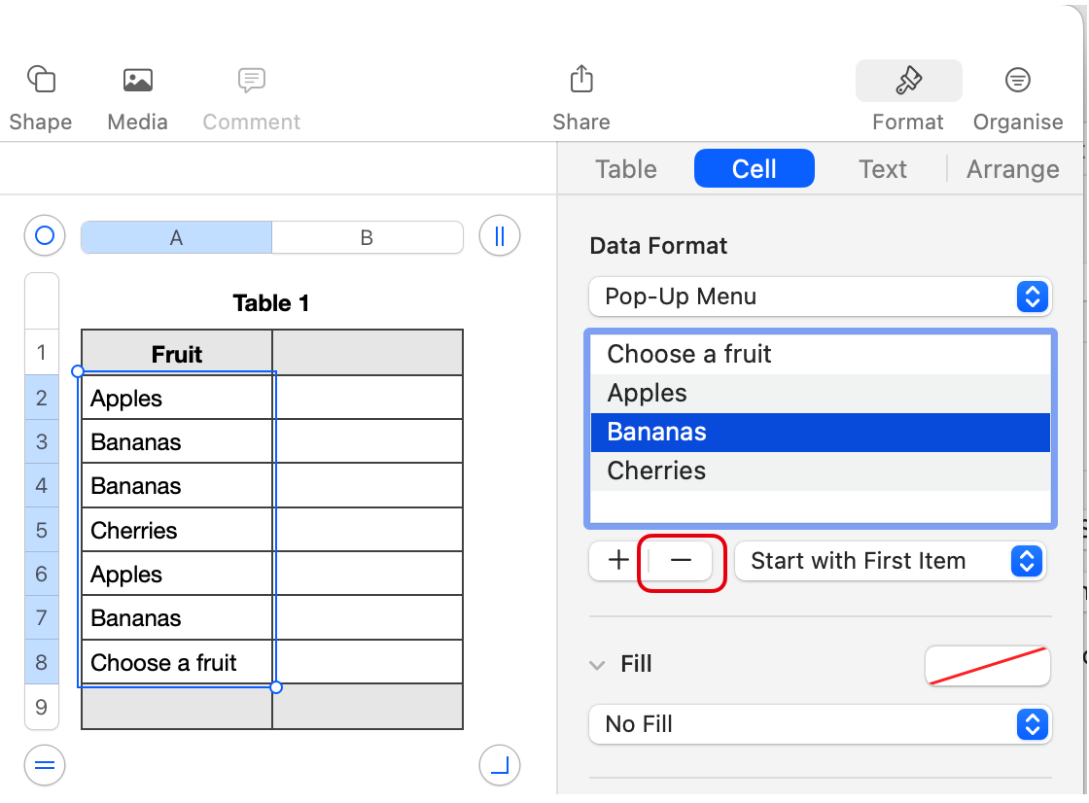Open the Pop-Up Menu data format dropdown

coord(820,297)
